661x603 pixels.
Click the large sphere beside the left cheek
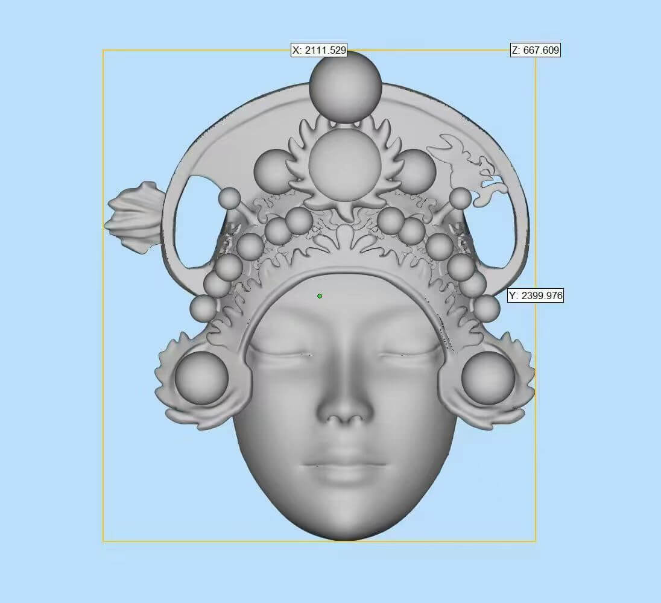201,378
